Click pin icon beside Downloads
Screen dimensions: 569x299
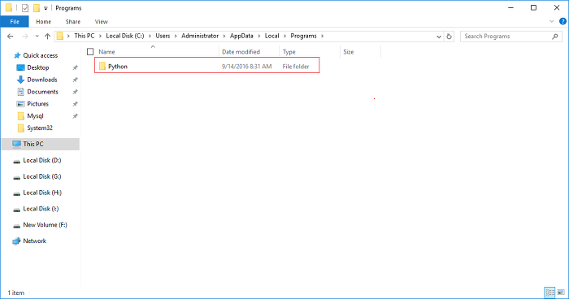(75, 80)
